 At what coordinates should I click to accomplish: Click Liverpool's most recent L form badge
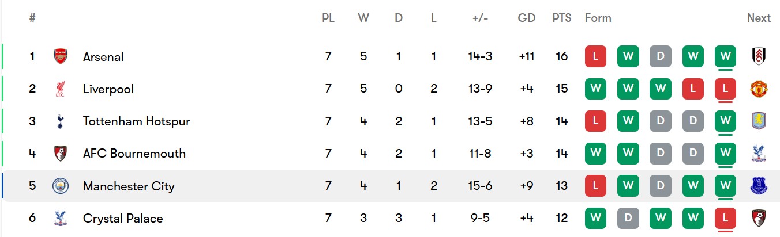pos(725,89)
